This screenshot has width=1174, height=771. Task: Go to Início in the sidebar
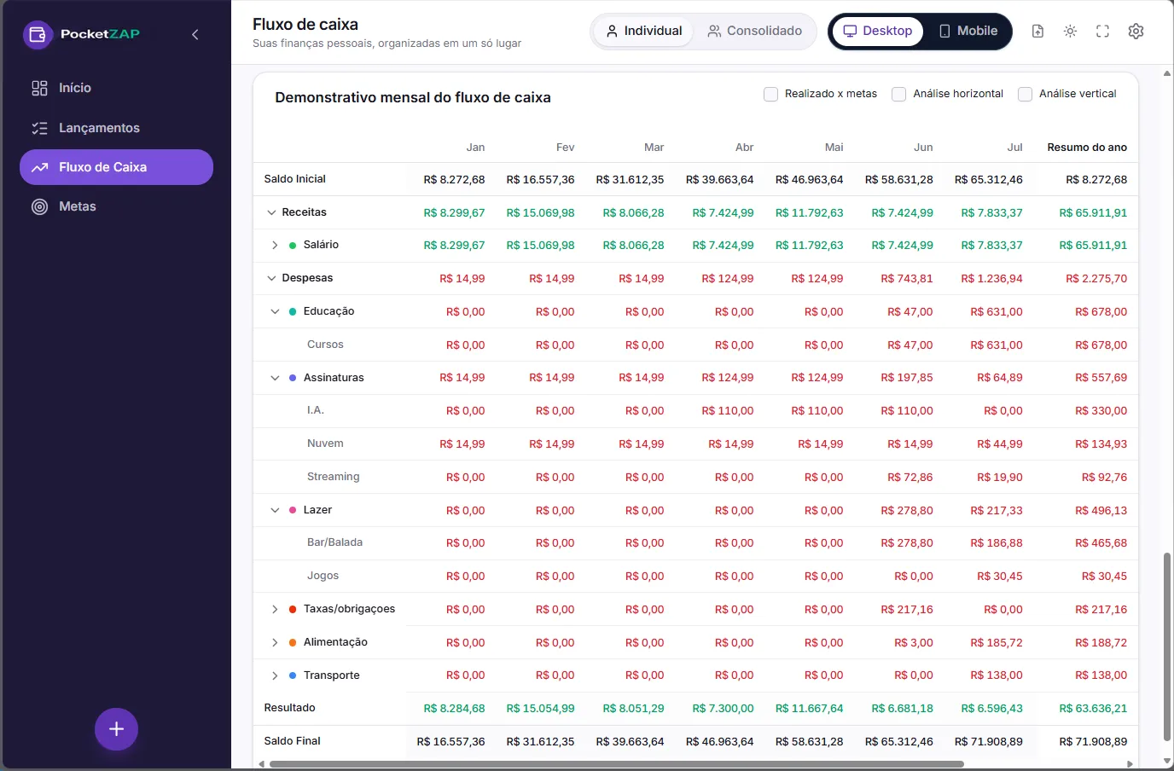[116, 88]
